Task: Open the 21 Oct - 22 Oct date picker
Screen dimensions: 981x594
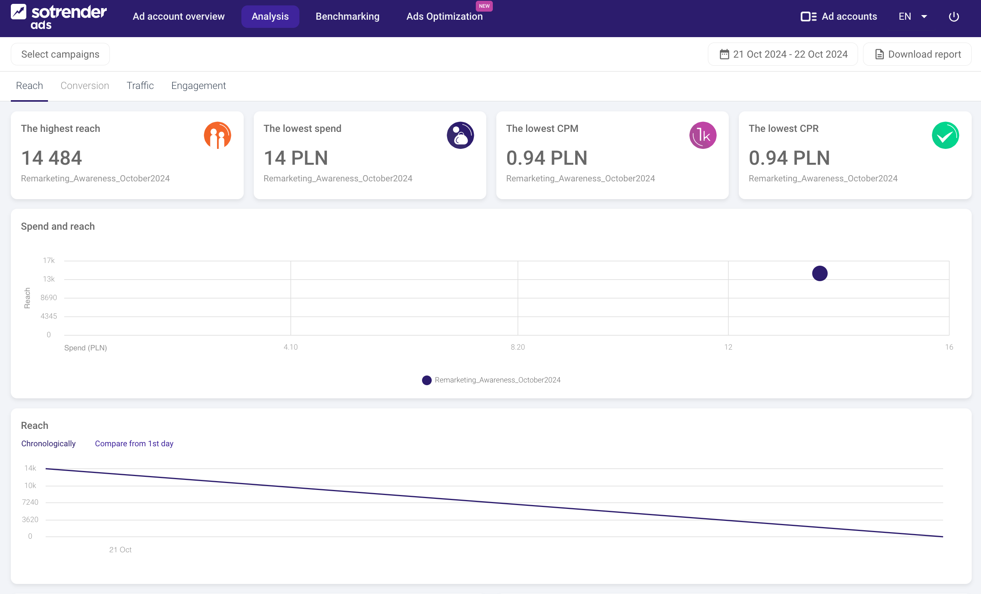Action: pyautogui.click(x=790, y=55)
